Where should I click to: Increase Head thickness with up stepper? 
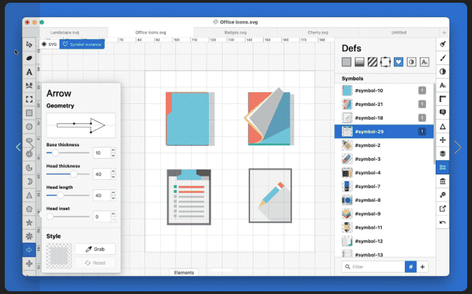[x=113, y=171]
